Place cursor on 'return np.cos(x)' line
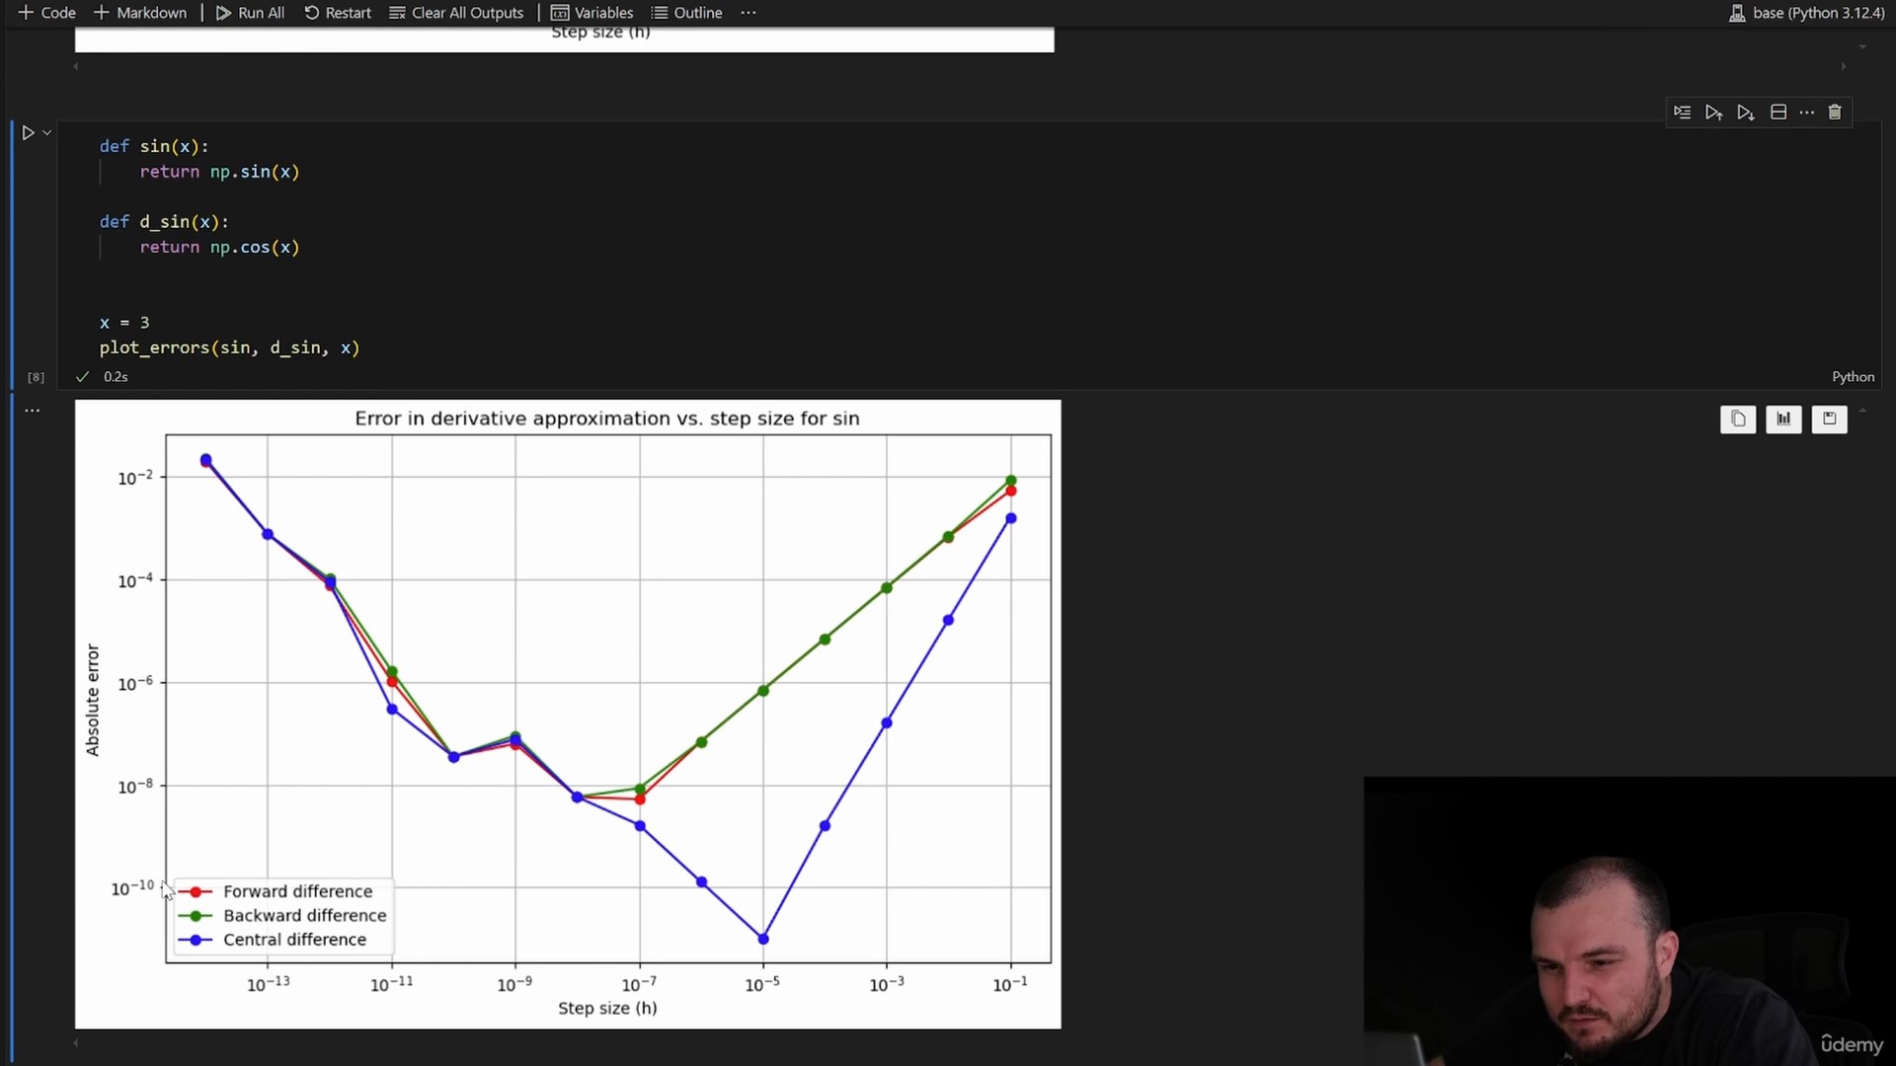1896x1066 pixels. [219, 248]
